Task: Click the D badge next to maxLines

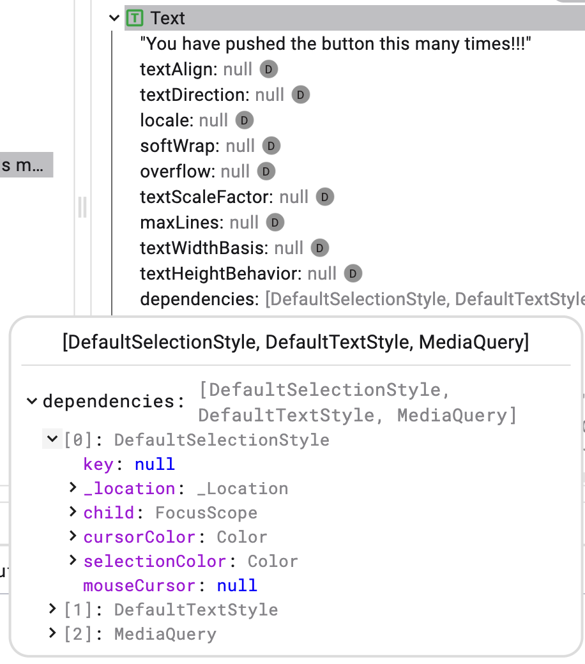Action: pos(274,222)
